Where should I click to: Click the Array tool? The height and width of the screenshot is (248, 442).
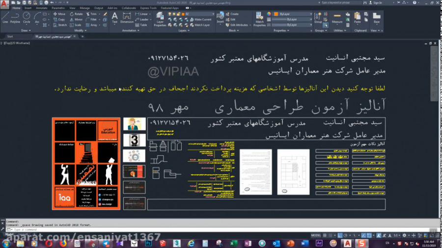tap(92, 25)
